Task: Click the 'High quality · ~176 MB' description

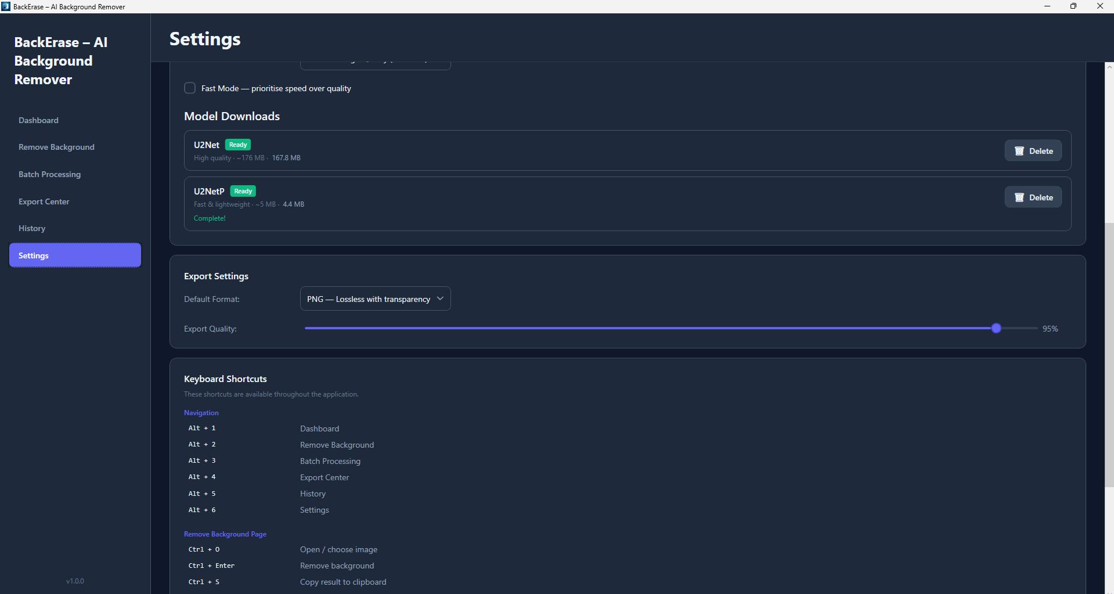Action: [x=229, y=158]
